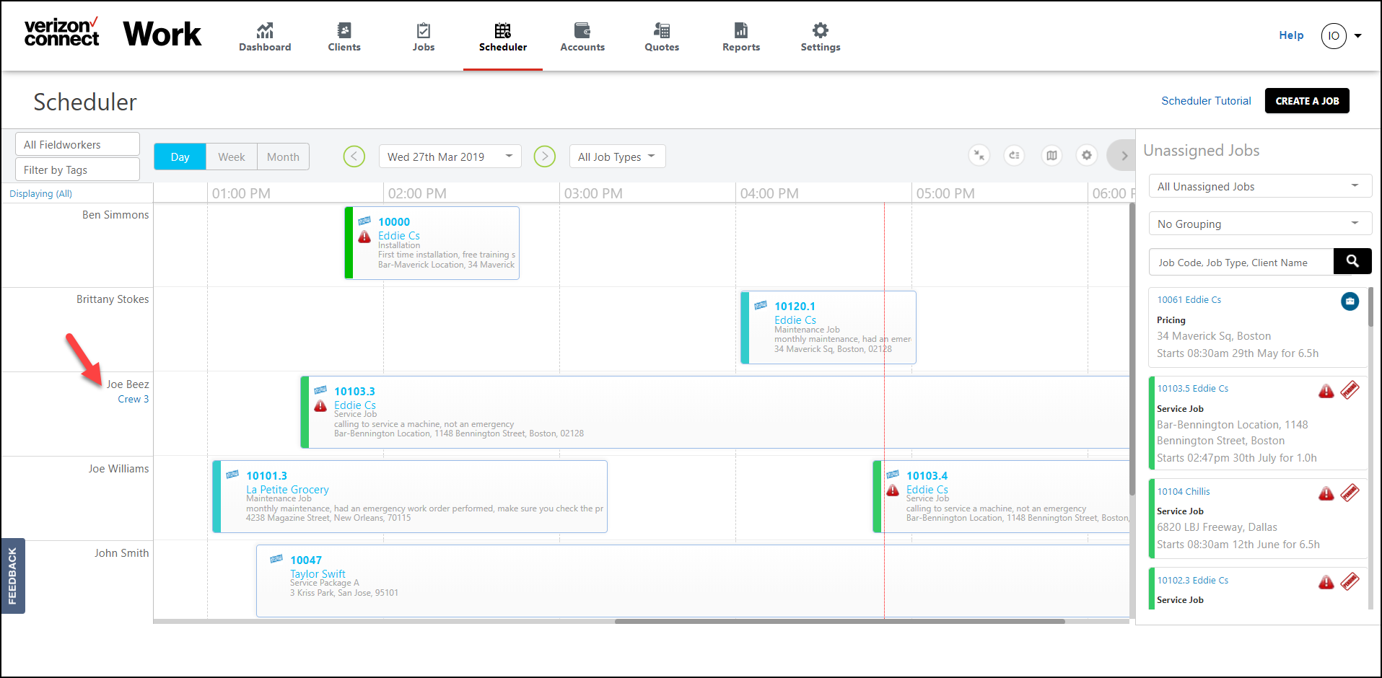Click the search magnifier in Unassigned Jobs panel
1382x678 pixels.
[1352, 261]
